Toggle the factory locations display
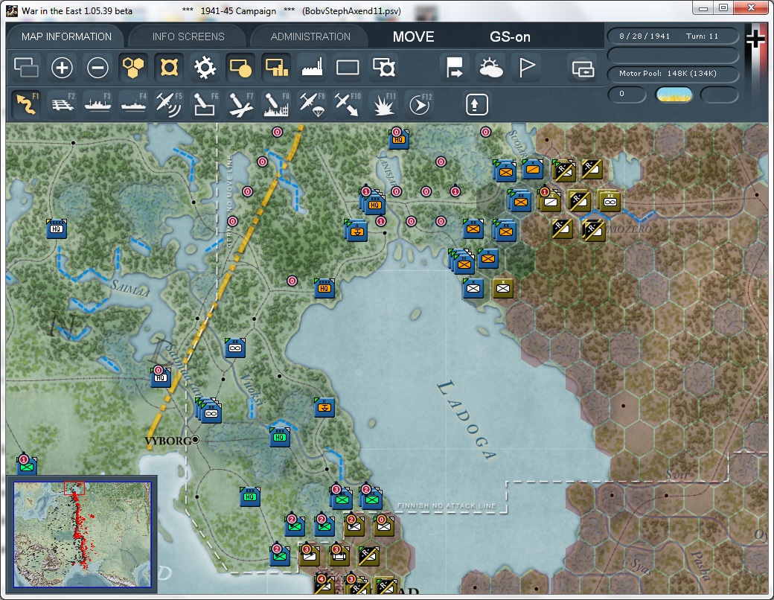The height and width of the screenshot is (600, 774). (x=312, y=68)
